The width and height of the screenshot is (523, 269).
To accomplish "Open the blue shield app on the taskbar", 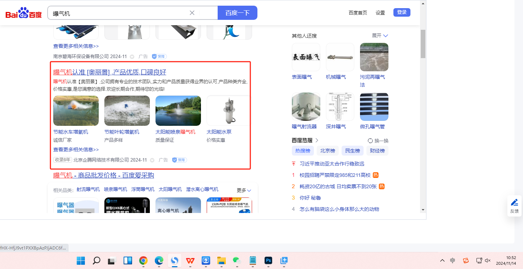I will 206,261.
